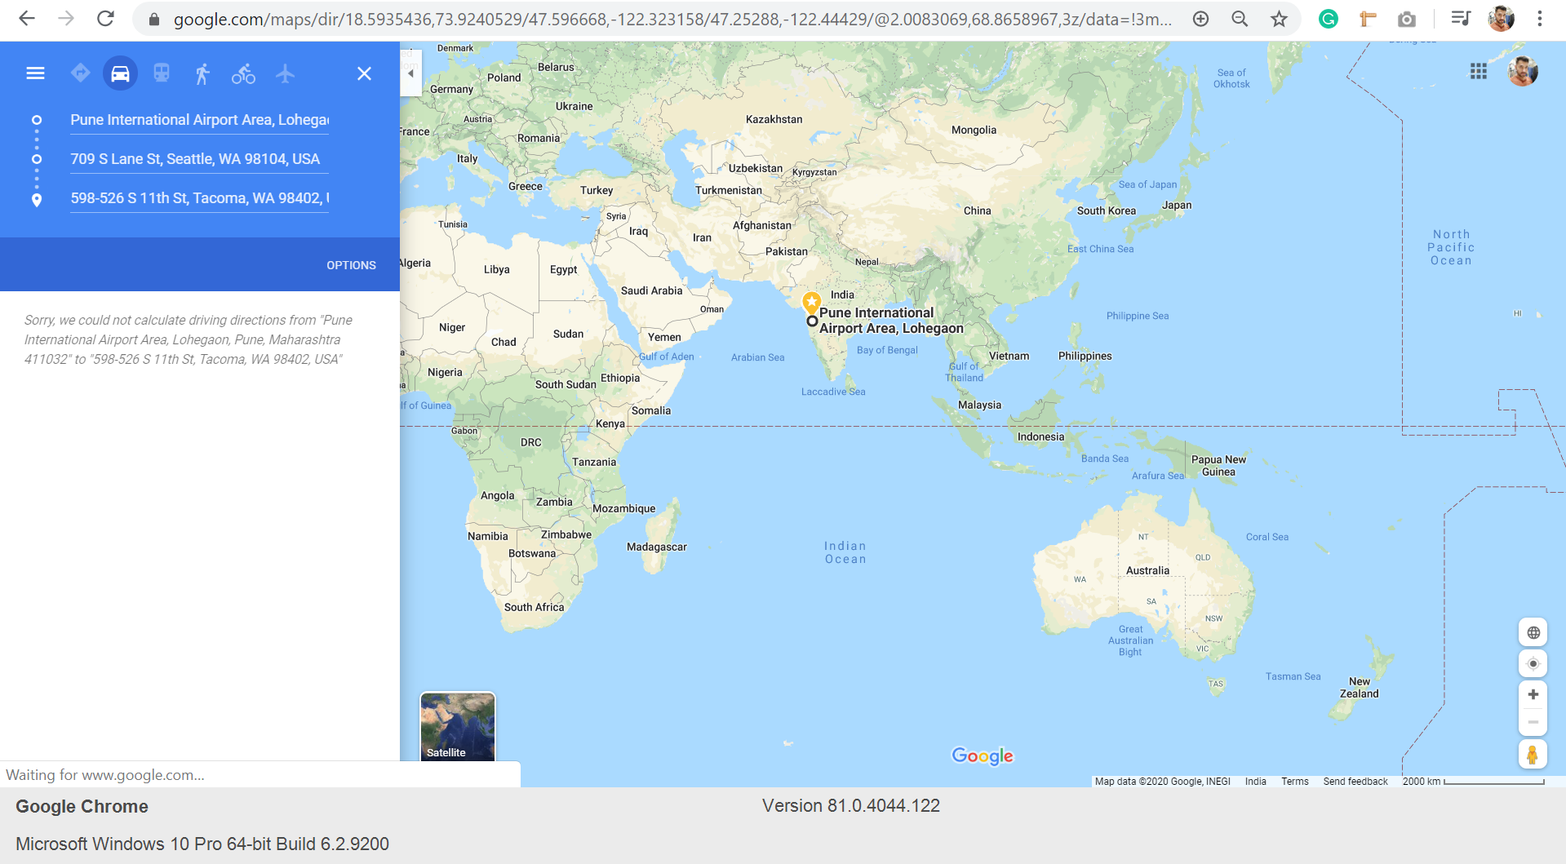Open Google apps grid
Screen dimensions: 1566x864
(x=1479, y=72)
